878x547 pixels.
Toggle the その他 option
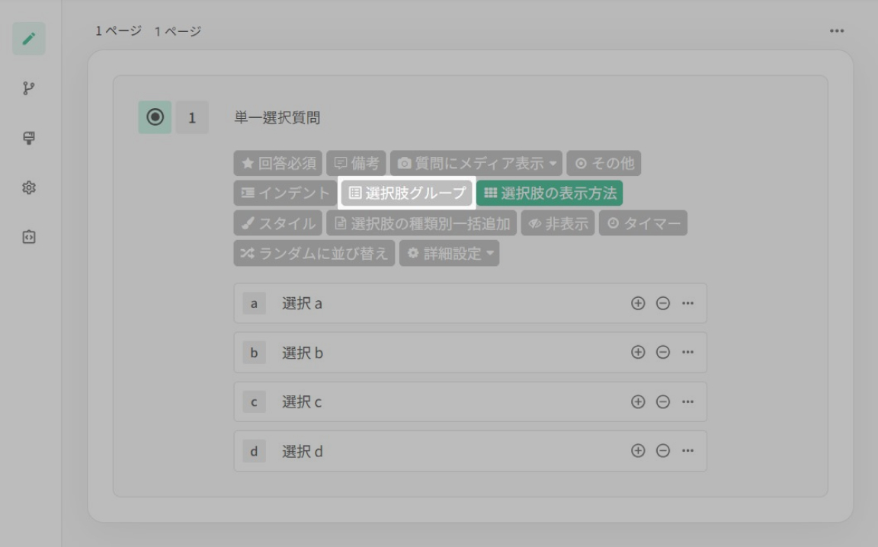coord(604,163)
